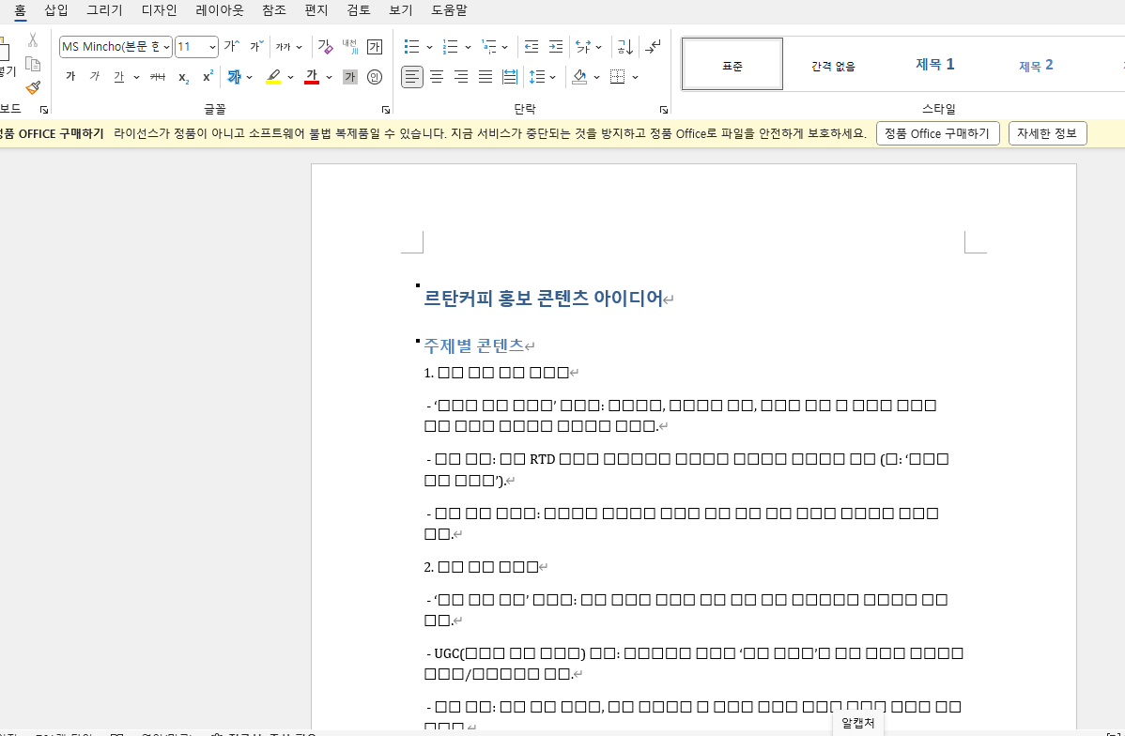1125x736 pixels.
Task: Click line and paragraph spacing icon
Action: pyautogui.click(x=534, y=77)
